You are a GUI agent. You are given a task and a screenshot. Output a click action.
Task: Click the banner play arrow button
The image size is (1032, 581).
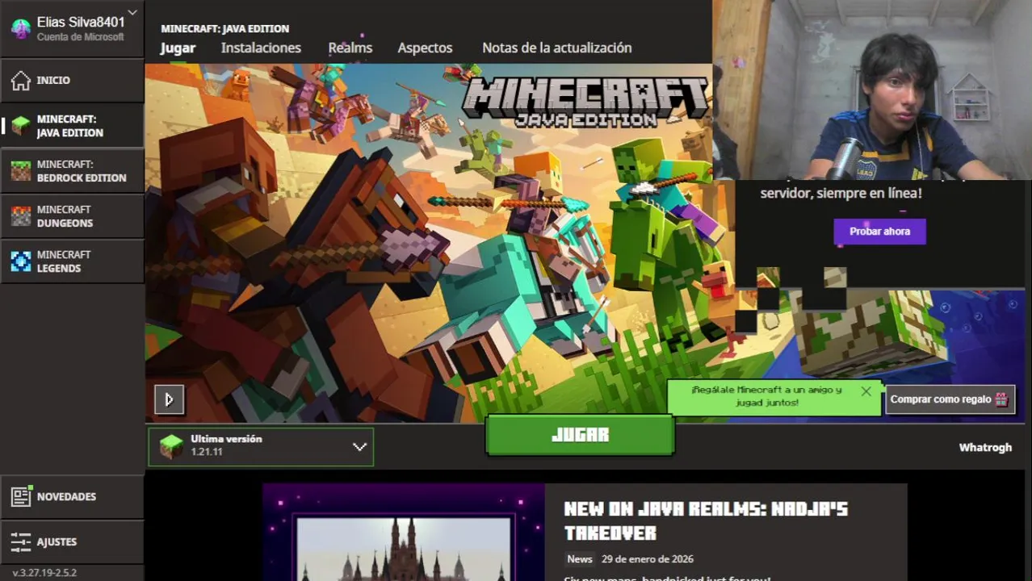[x=169, y=399]
